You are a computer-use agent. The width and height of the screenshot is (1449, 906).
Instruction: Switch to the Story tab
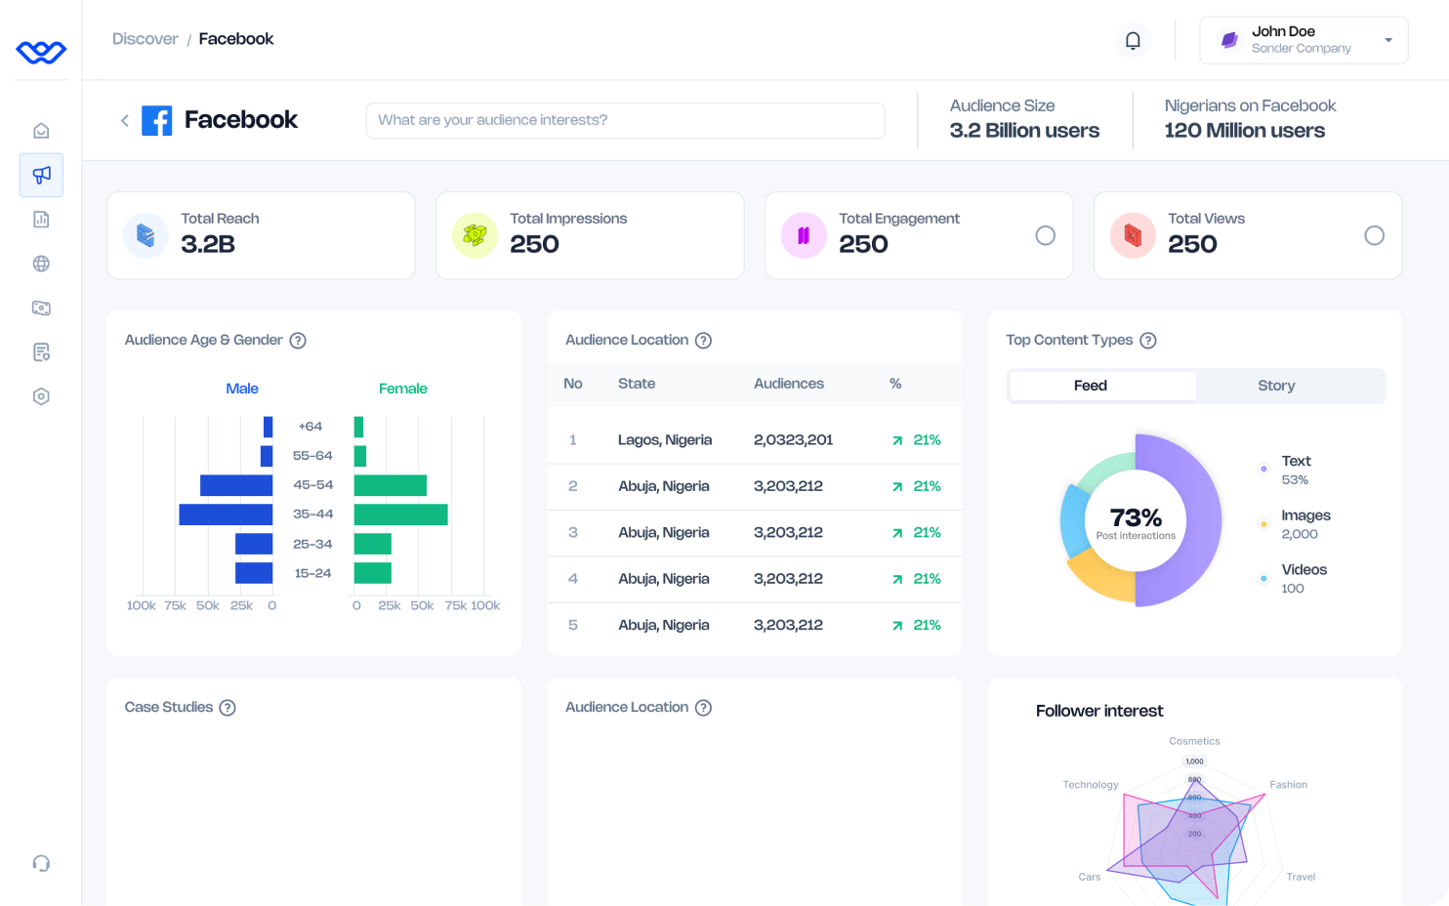[1275, 386]
